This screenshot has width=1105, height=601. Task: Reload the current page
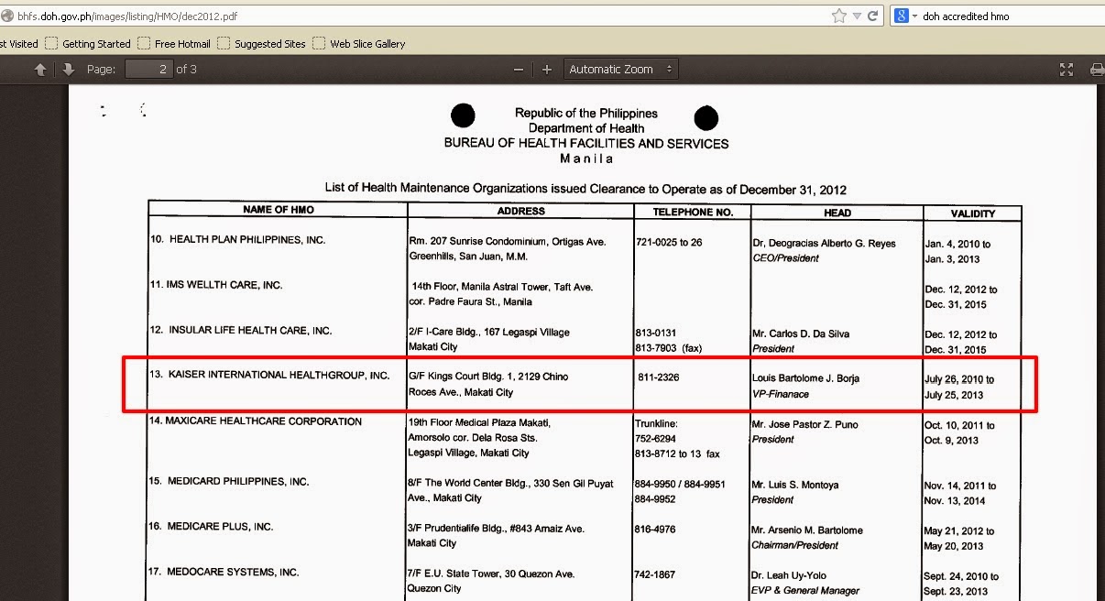coord(873,16)
